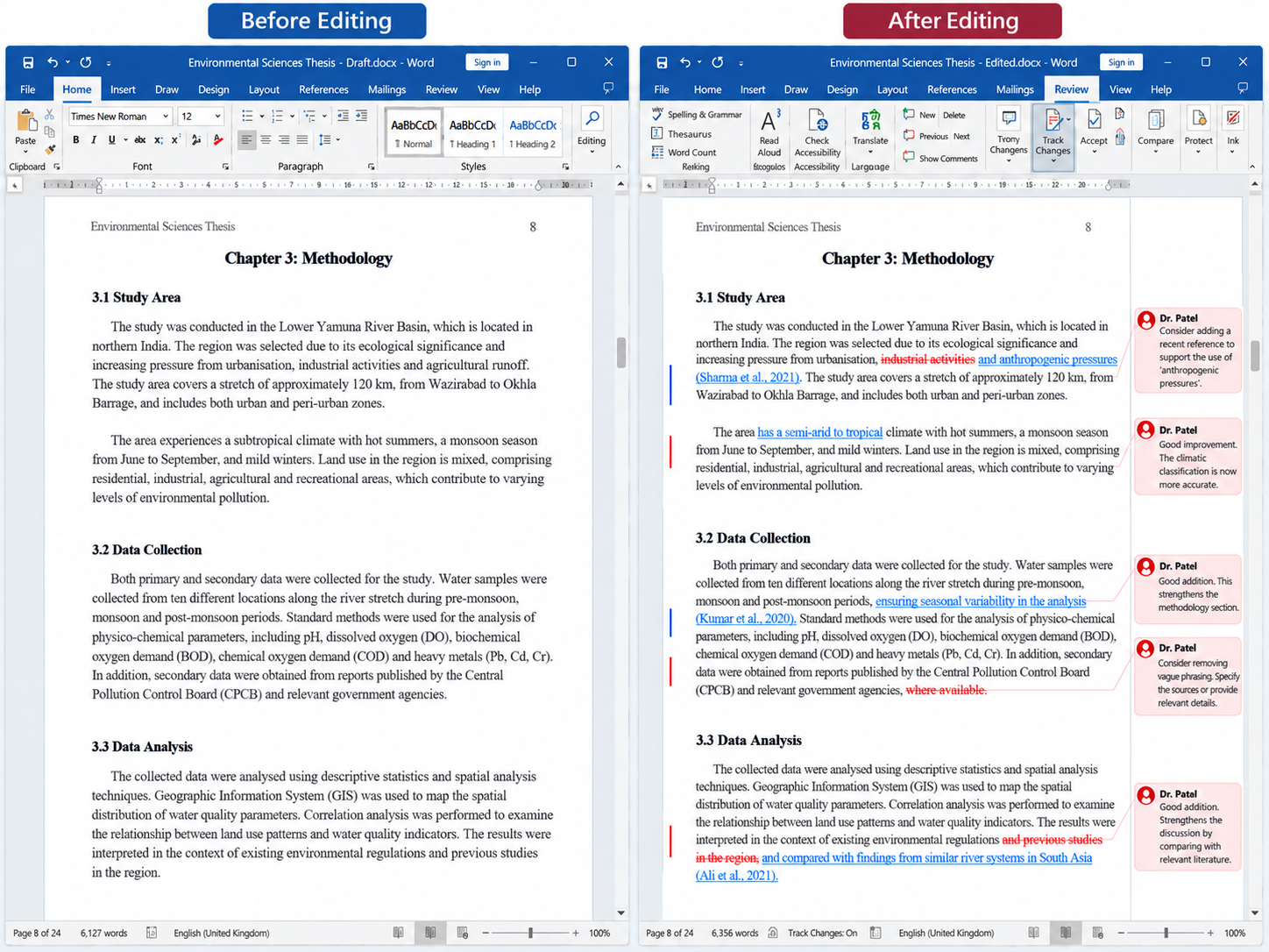
Task: Open the (Sharma et al., 2021) citation link
Action: [749, 378]
